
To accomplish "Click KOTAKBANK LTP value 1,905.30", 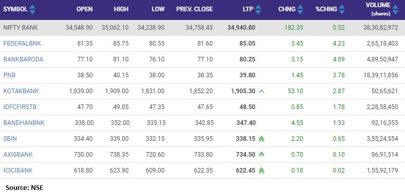I will [243, 91].
